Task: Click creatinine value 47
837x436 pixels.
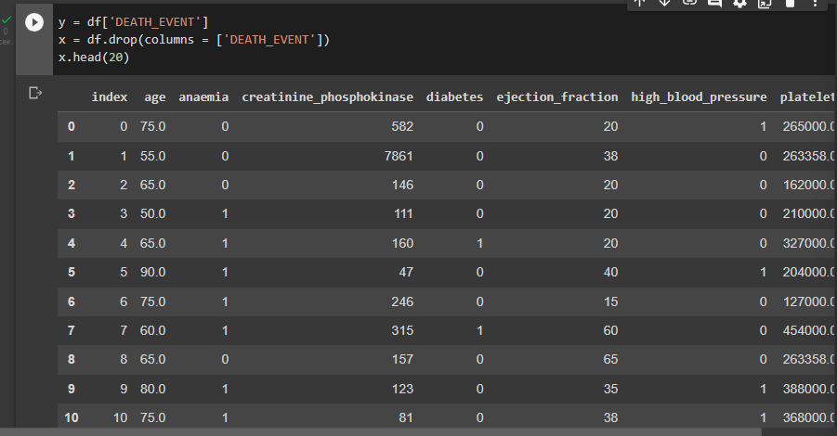Action: [x=406, y=272]
